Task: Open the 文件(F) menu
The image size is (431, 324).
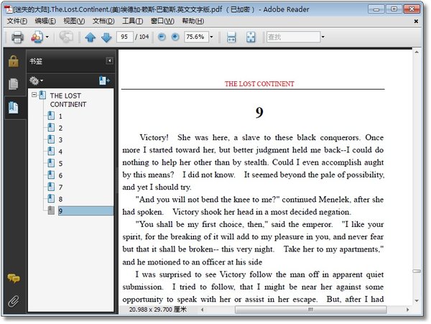Action: point(17,21)
